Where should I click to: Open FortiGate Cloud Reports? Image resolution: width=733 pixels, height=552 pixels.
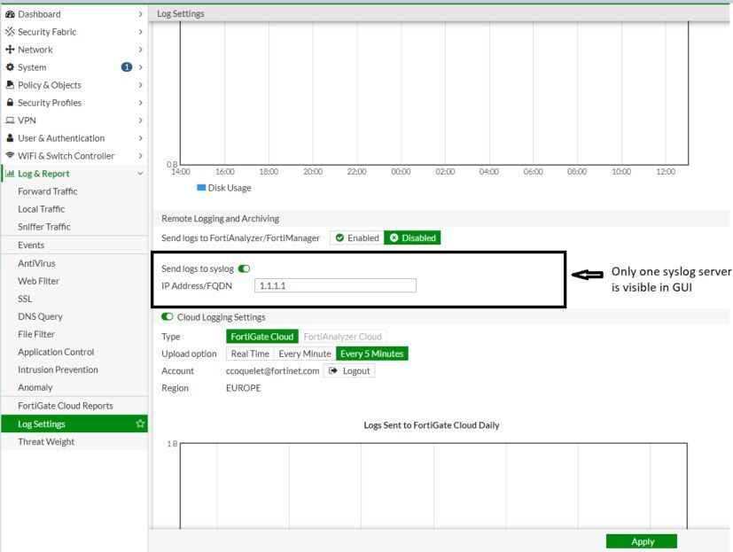click(66, 406)
